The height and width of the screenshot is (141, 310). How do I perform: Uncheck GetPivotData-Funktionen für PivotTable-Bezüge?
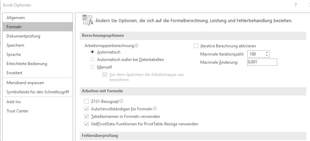(x=86, y=124)
